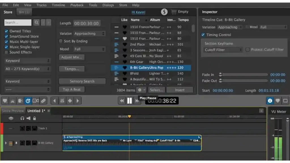Image resolution: width=290 pixels, height=163 pixels.
Task: Select the Timing Control clock icon in the toolbar
Action: pos(28,100)
